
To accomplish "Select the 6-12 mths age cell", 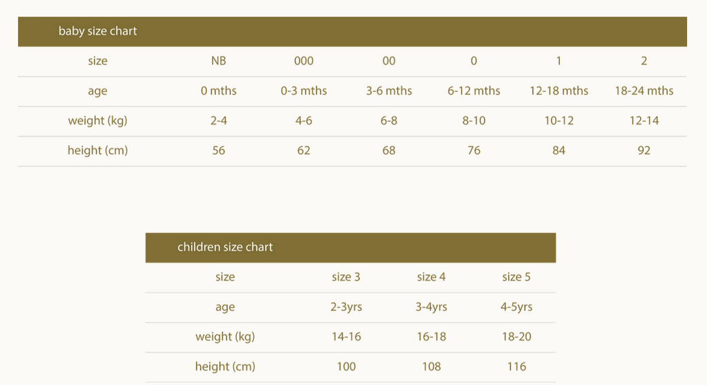I will tap(474, 91).
